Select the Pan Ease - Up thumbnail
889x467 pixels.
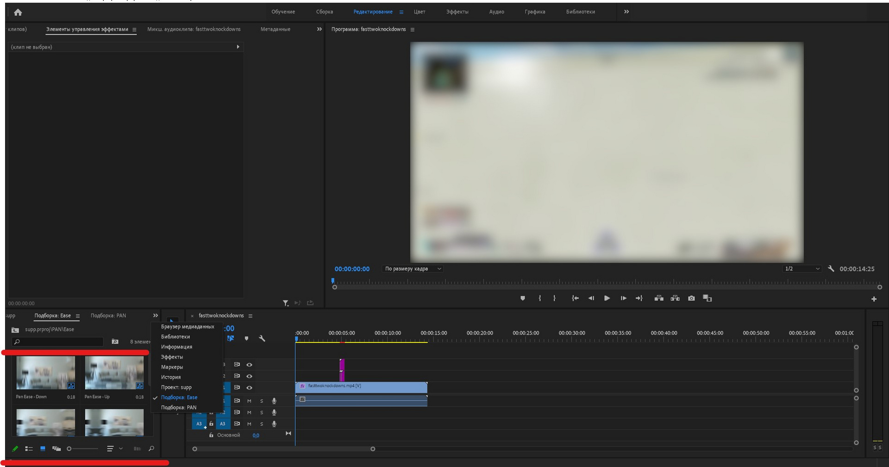tap(114, 373)
